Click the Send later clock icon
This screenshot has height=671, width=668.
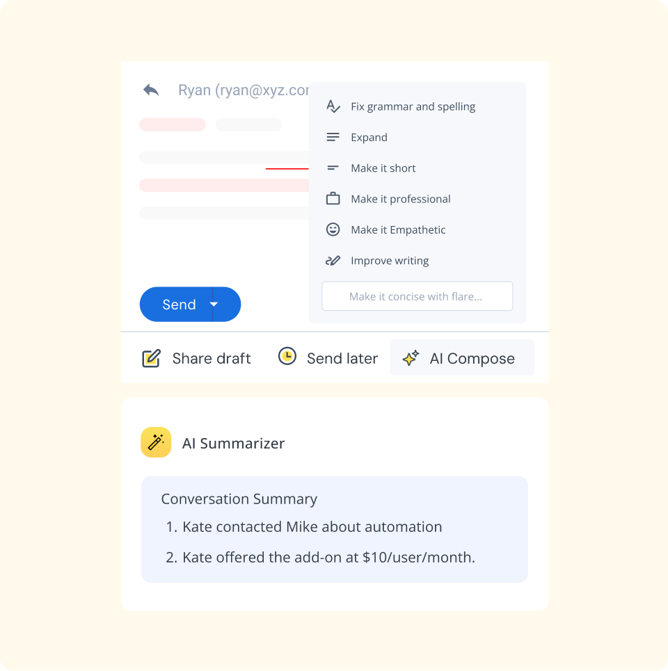click(287, 357)
